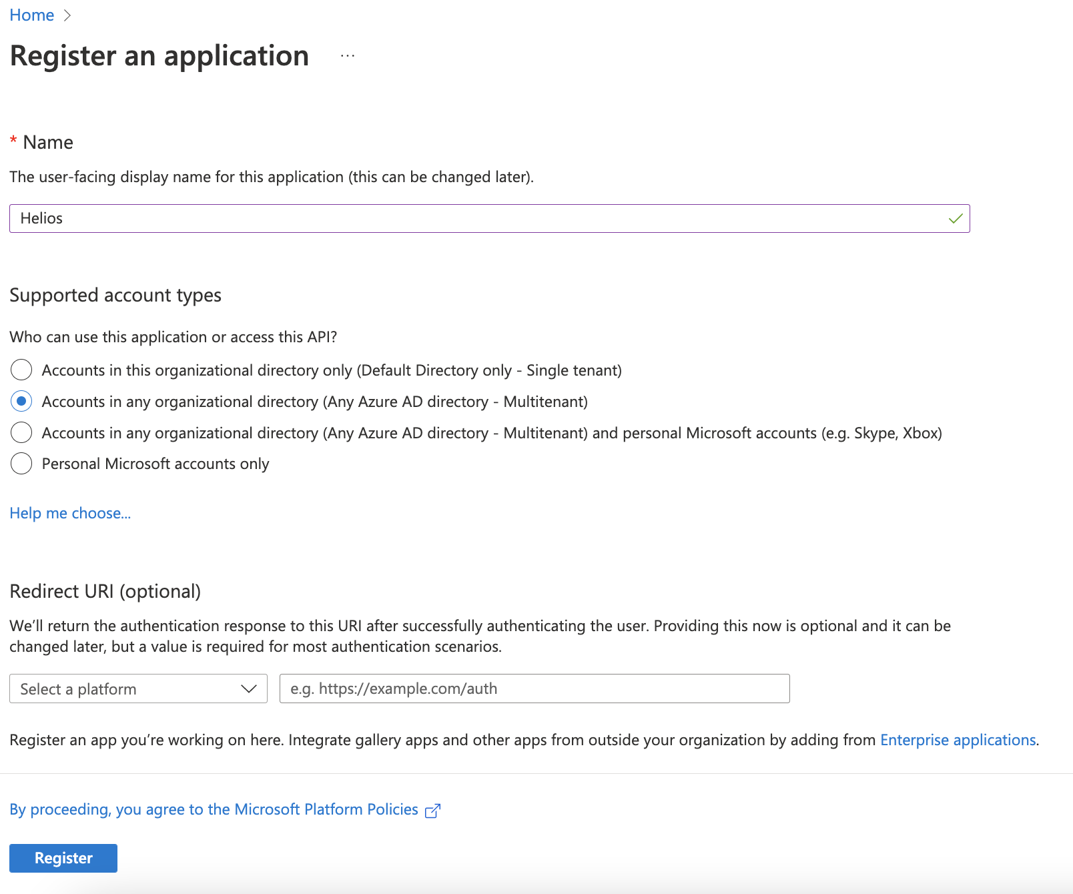Open the Enterprise applications link
The height and width of the screenshot is (894, 1073).
pos(958,740)
